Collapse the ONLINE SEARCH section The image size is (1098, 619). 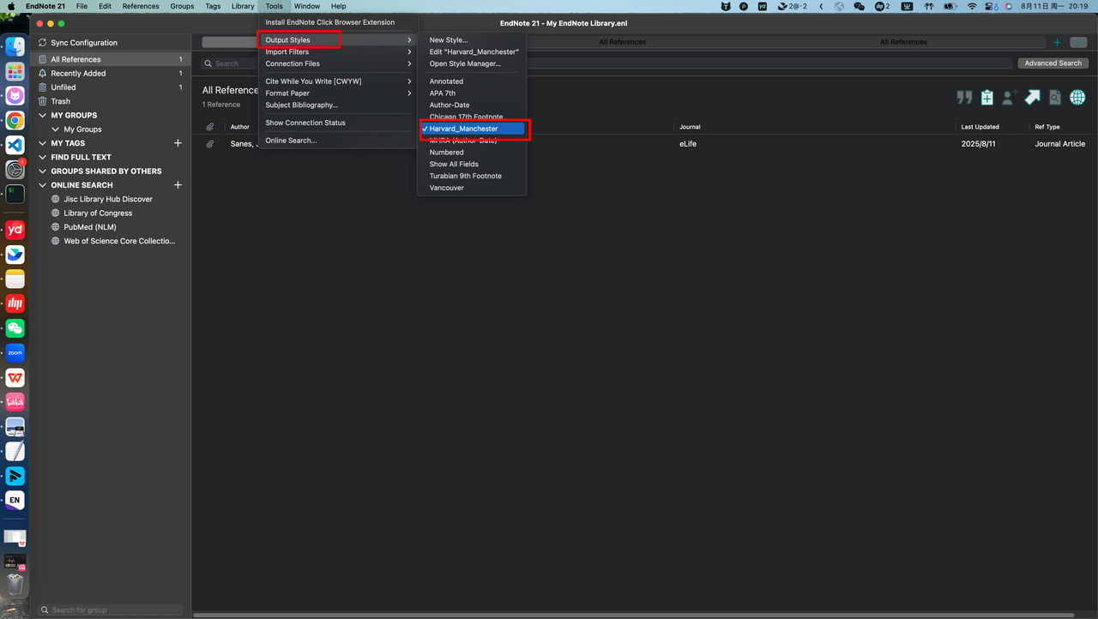(x=43, y=185)
